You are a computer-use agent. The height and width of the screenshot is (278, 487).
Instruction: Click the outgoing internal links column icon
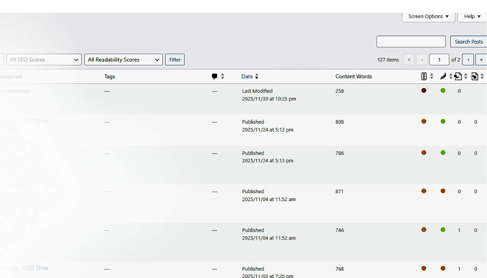[458, 76]
